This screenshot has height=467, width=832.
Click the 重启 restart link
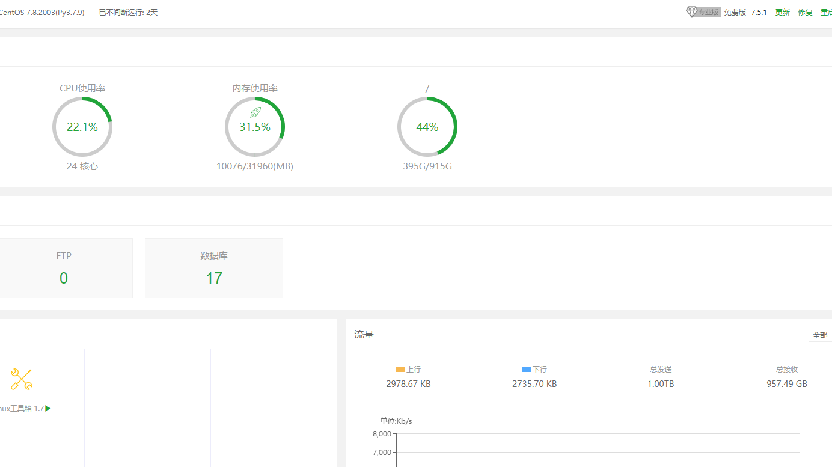[826, 13]
